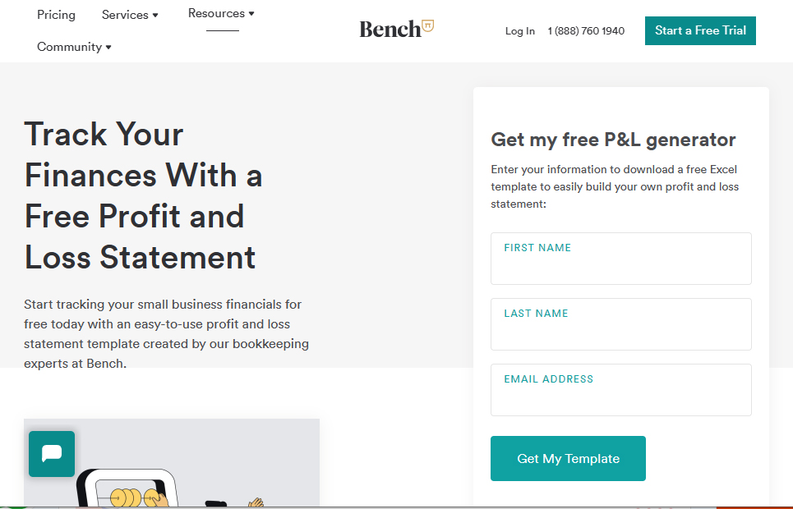
Task: Open the chat widget icon
Action: tap(52, 453)
